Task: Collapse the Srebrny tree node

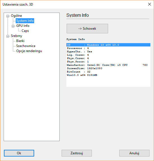Action: [8, 36]
